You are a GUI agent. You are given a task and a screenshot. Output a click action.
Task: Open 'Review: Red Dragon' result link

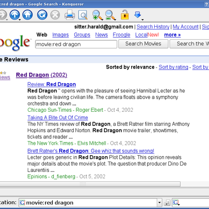52,84
